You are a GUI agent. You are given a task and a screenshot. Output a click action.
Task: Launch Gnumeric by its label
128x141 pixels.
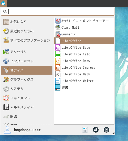(x=68, y=34)
